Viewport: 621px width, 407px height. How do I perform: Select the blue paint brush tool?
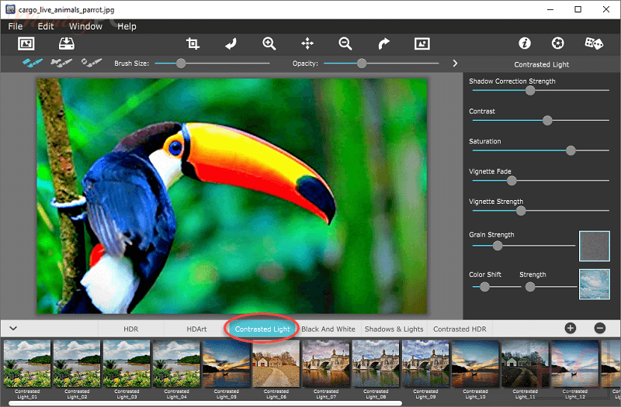click(33, 63)
